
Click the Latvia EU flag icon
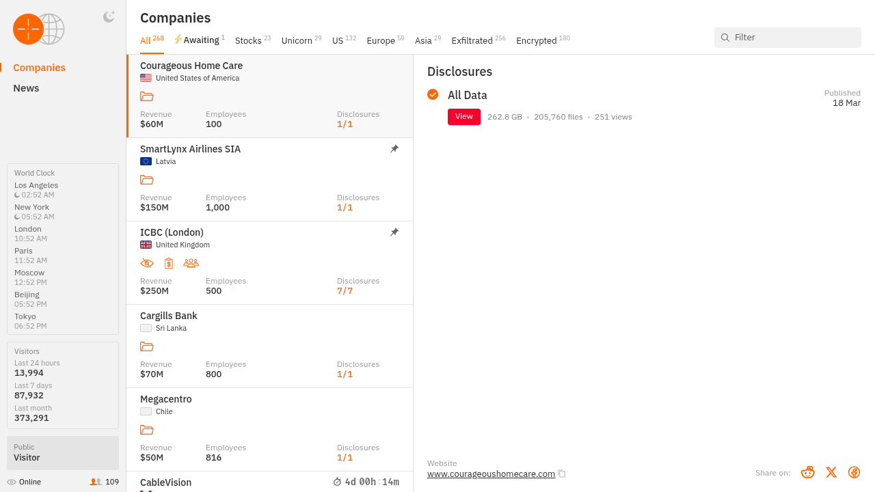click(x=146, y=161)
